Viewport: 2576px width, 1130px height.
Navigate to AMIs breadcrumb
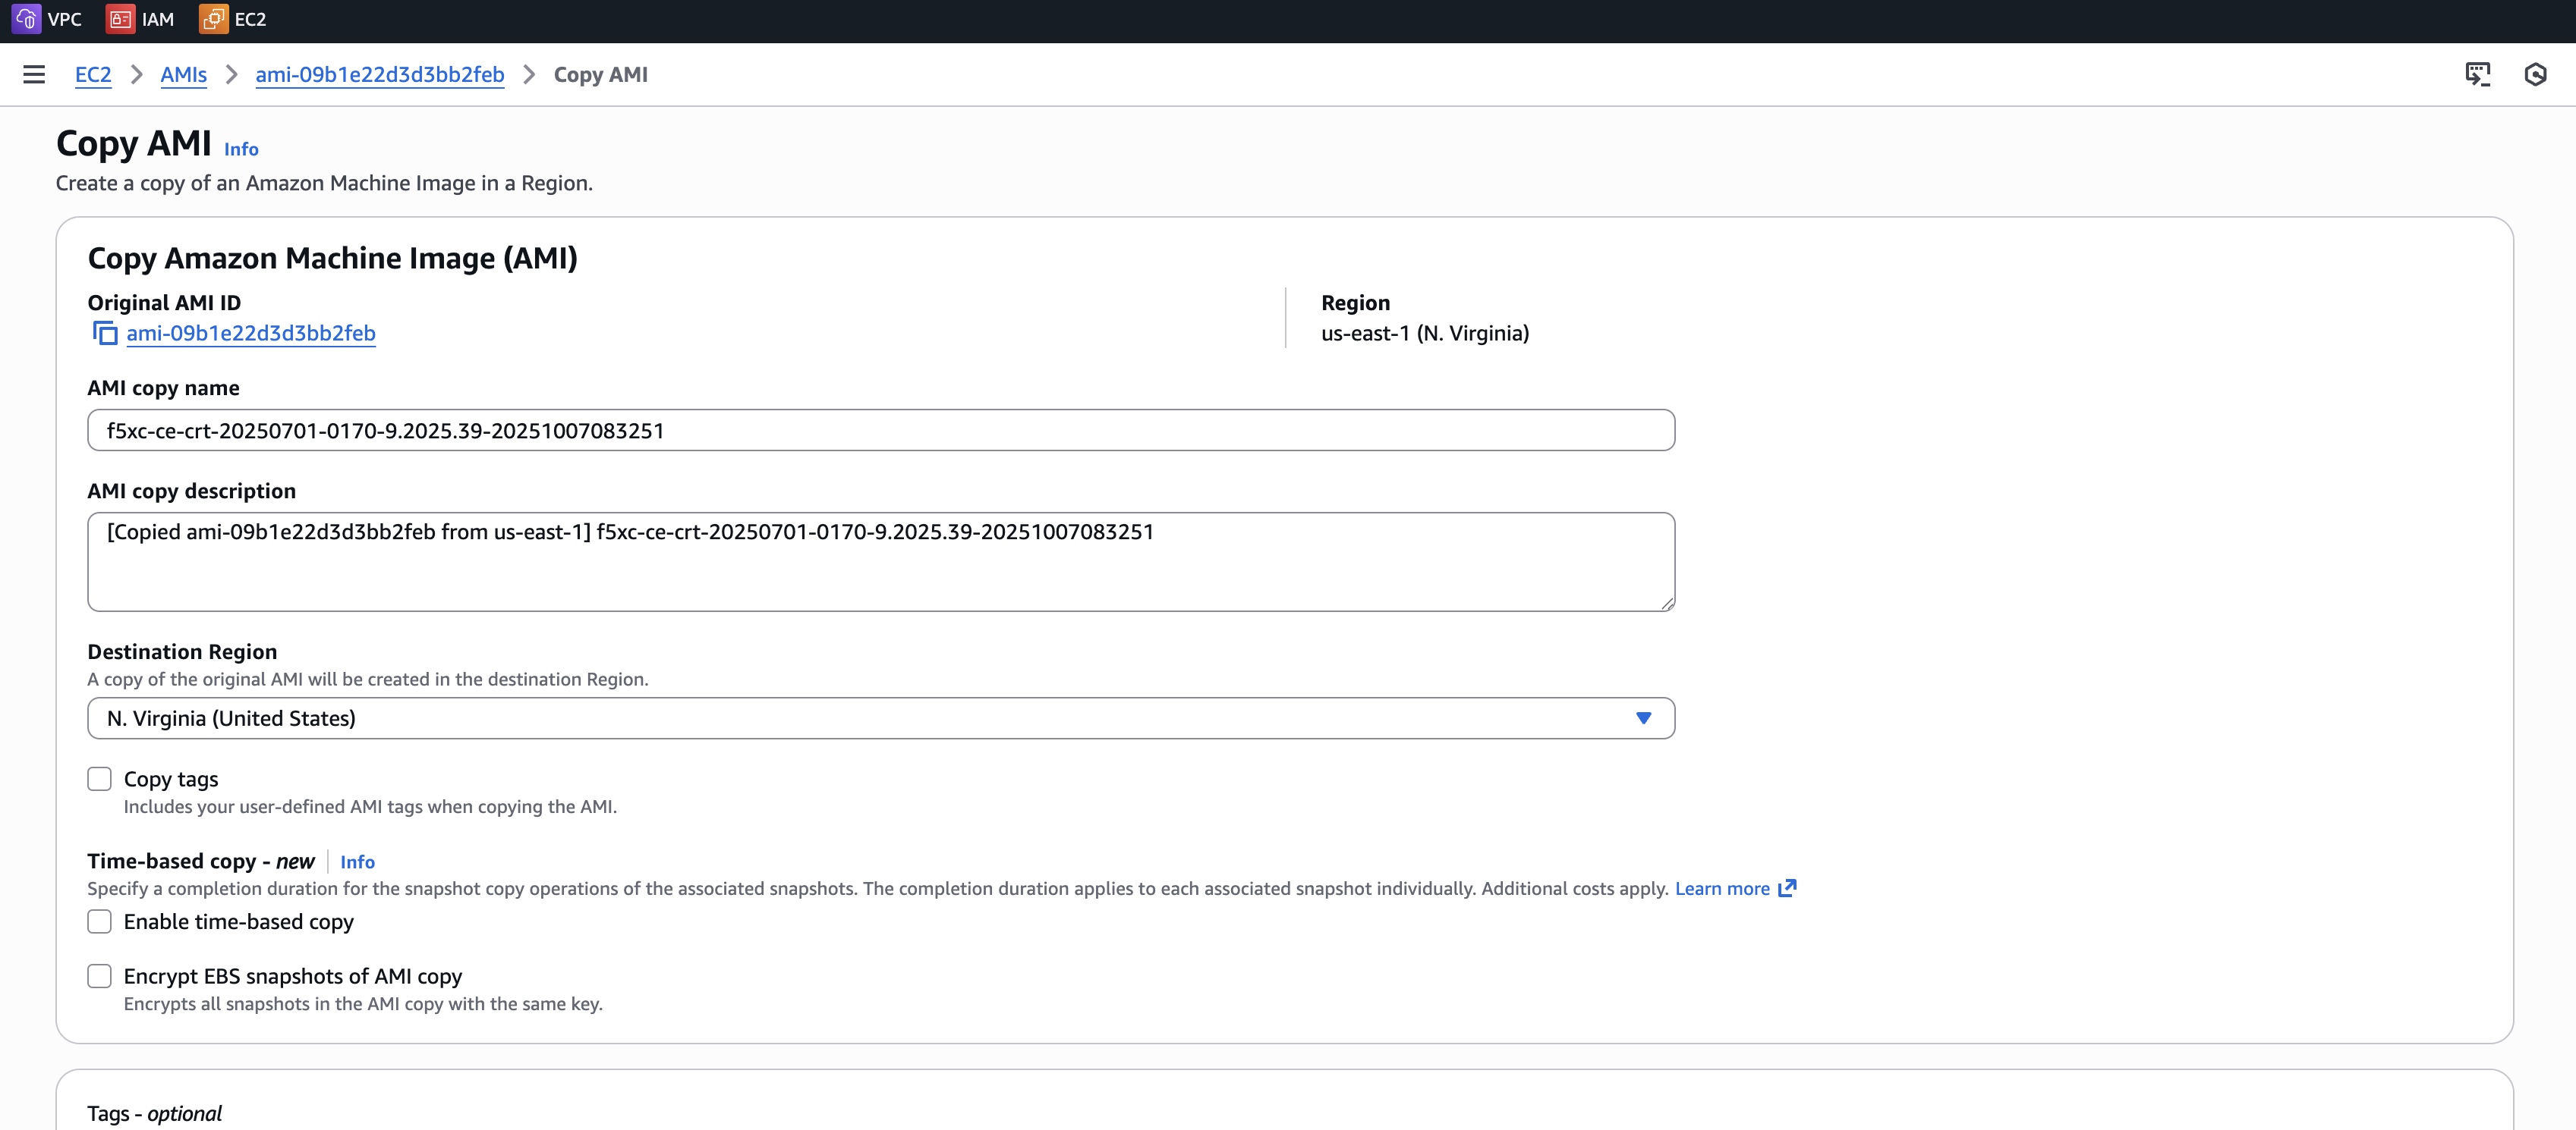[183, 75]
